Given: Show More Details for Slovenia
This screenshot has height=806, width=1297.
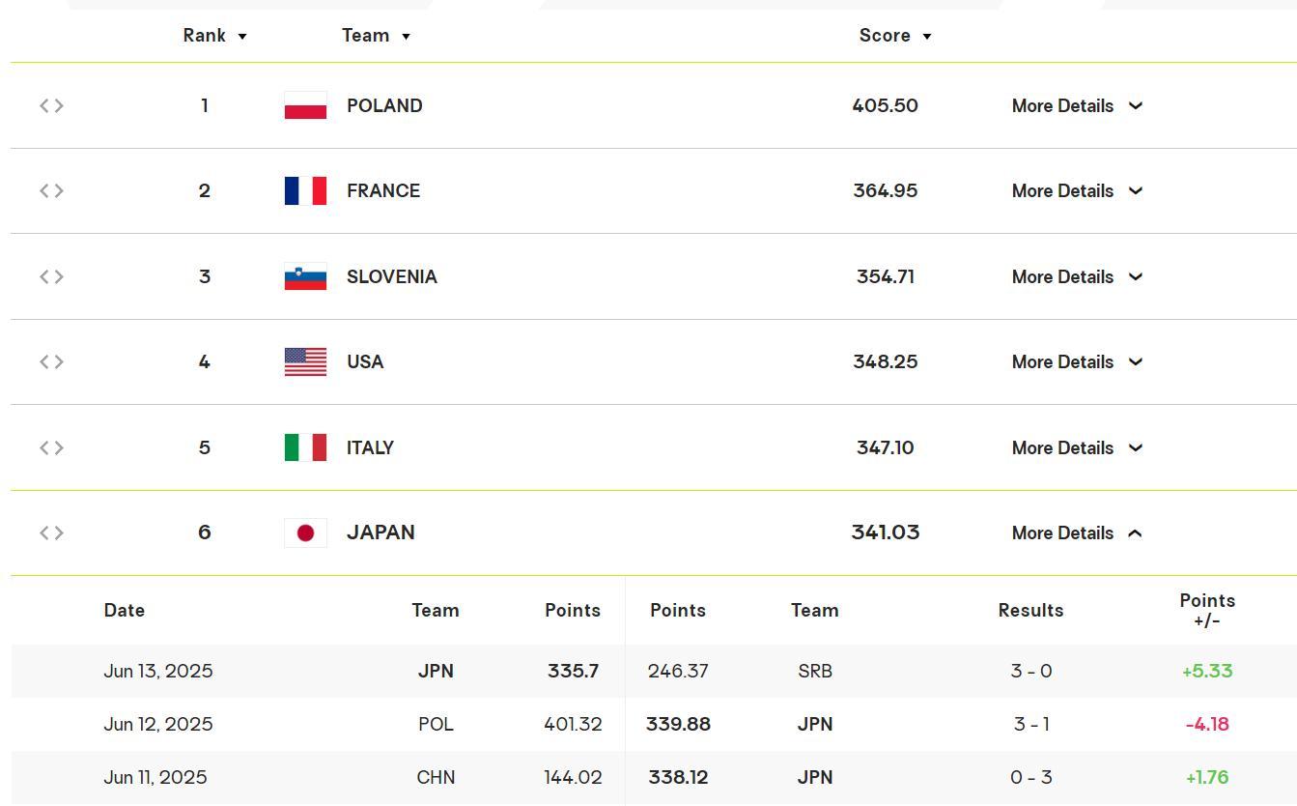Looking at the screenshot, I should [x=1077, y=277].
